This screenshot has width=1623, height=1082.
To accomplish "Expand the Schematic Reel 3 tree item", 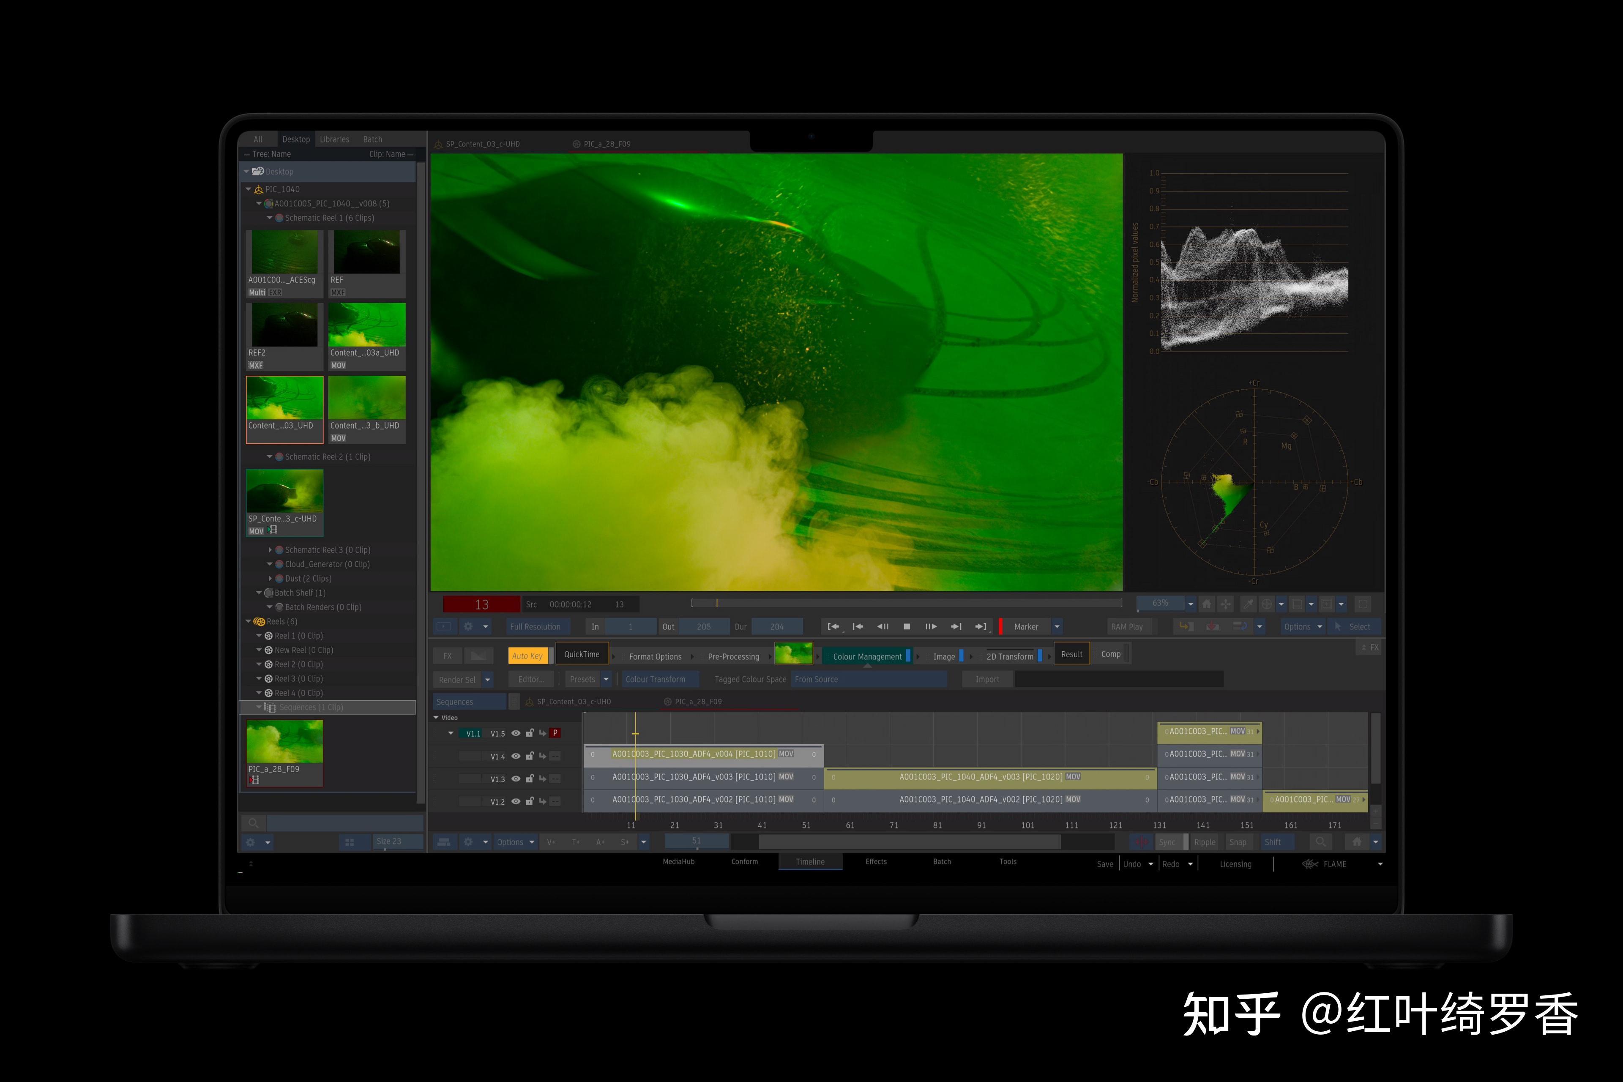I will (x=270, y=549).
